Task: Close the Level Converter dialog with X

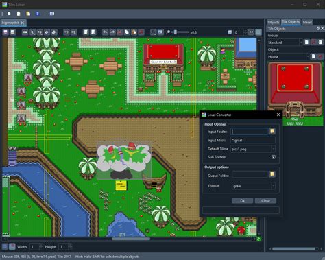Action: pos(278,115)
